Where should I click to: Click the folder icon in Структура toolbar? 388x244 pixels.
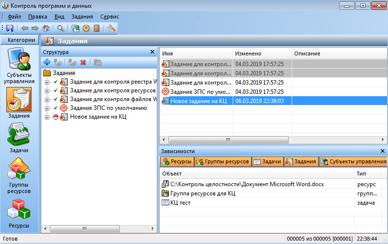point(98,63)
